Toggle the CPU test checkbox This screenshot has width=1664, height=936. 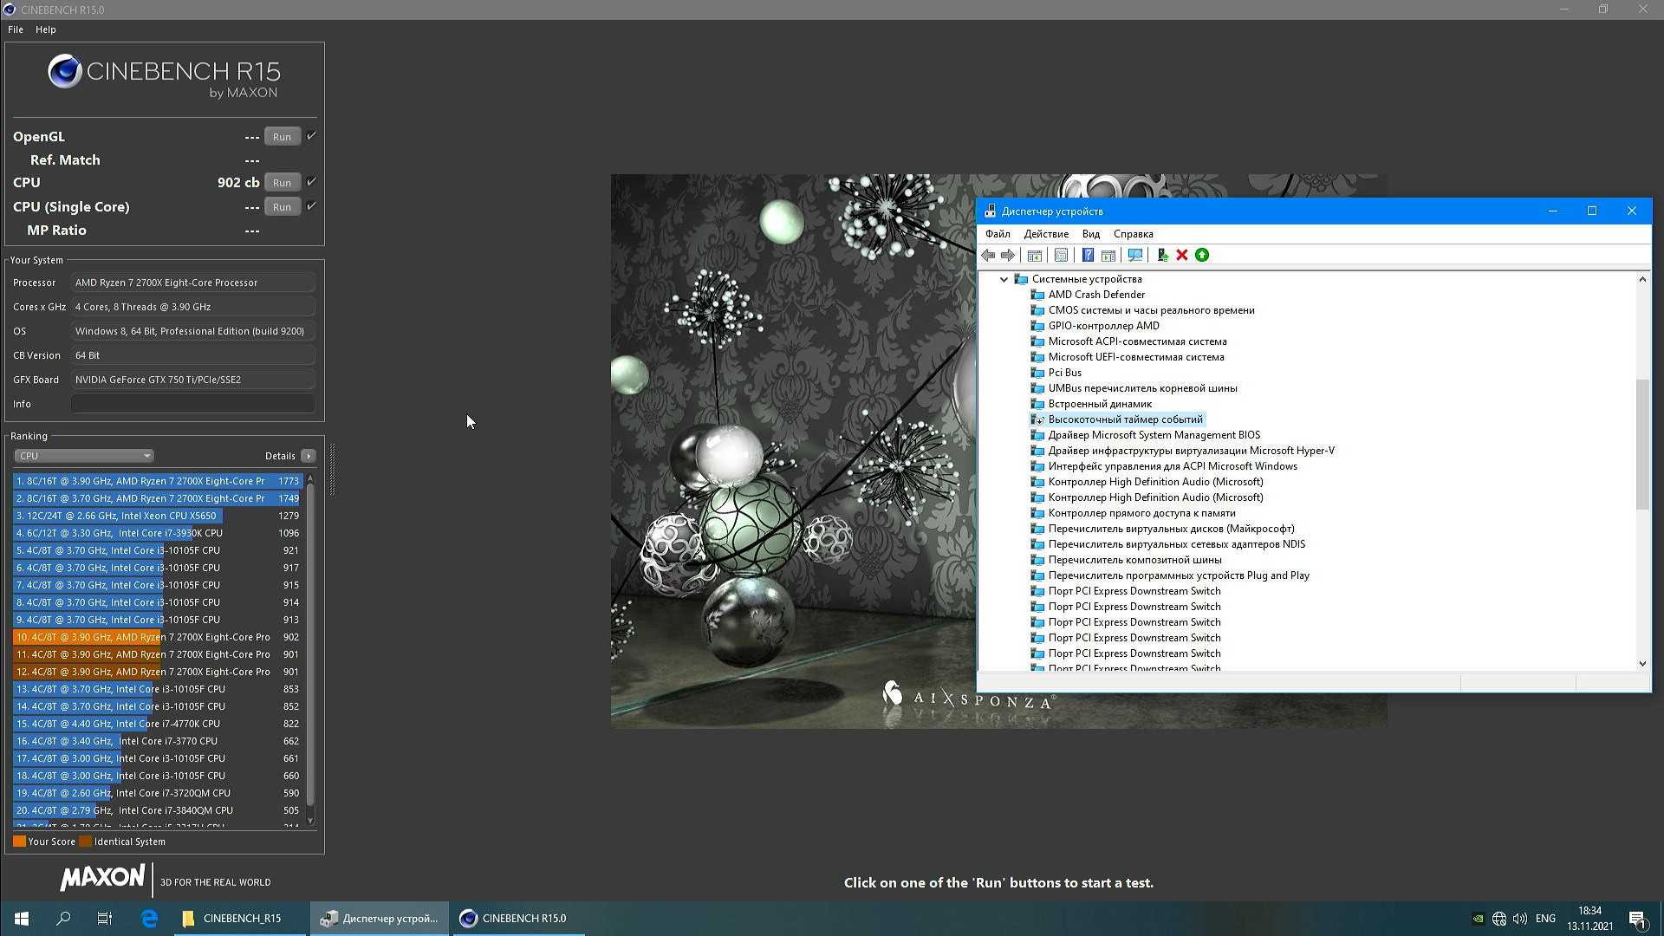(x=311, y=182)
